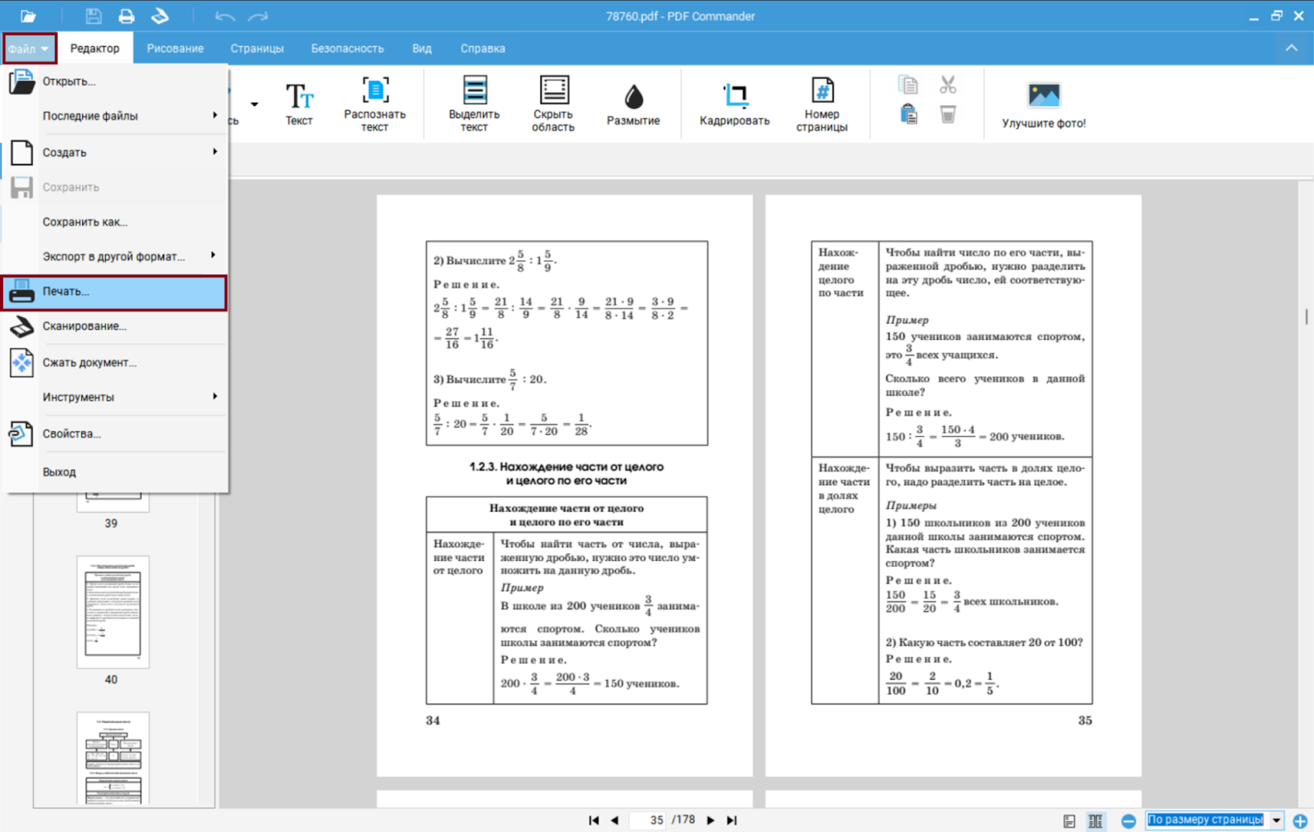Click the printer icon in title bar

pos(126,16)
